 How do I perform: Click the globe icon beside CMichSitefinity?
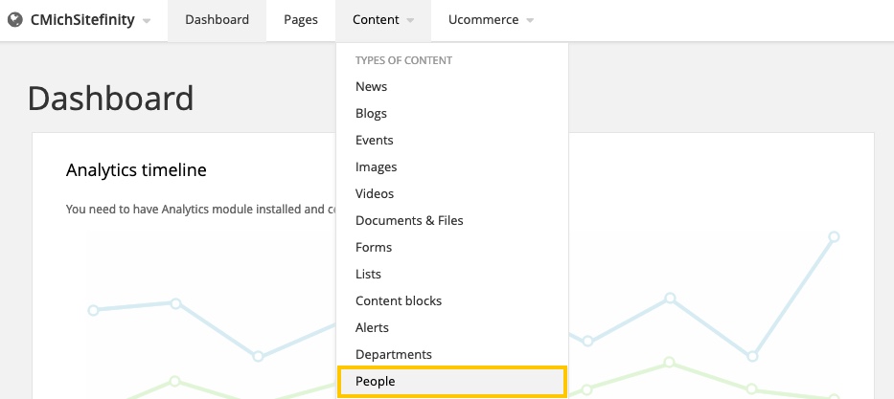pyautogui.click(x=14, y=19)
